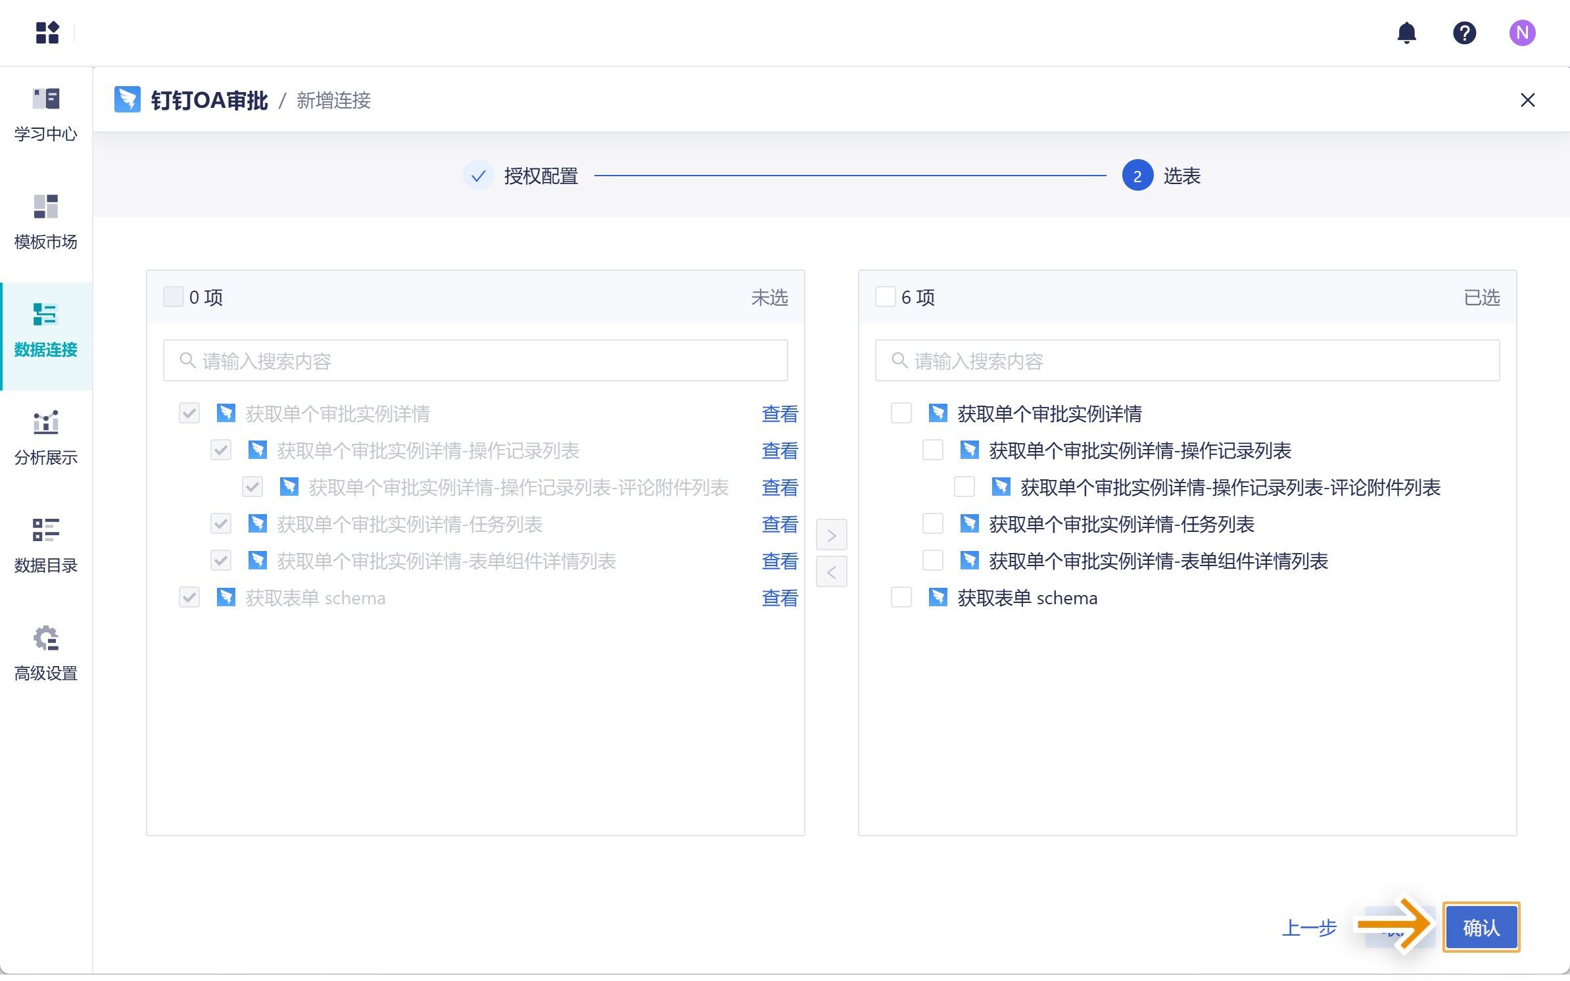Click the move-right arrow transfer button

831,535
